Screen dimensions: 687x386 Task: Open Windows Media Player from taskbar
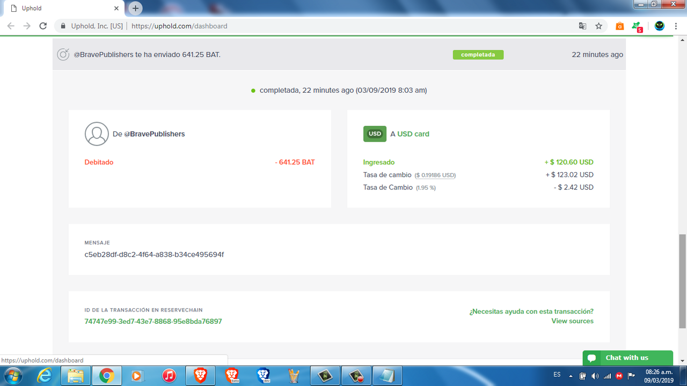click(x=138, y=376)
